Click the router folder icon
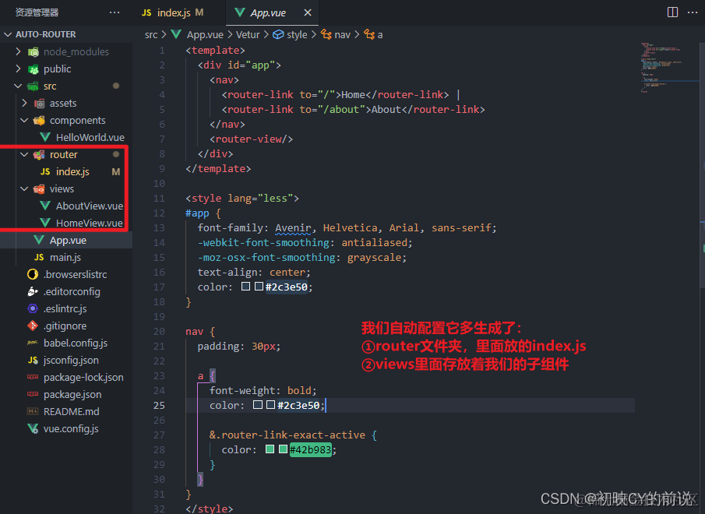The height and width of the screenshot is (514, 705). tap(39, 154)
